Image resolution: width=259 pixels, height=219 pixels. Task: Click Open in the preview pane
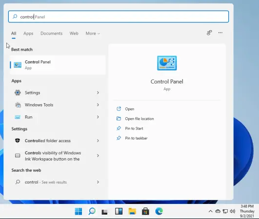click(130, 109)
